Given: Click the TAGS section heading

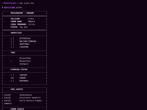Looking at the screenshot, I should (13, 53).
